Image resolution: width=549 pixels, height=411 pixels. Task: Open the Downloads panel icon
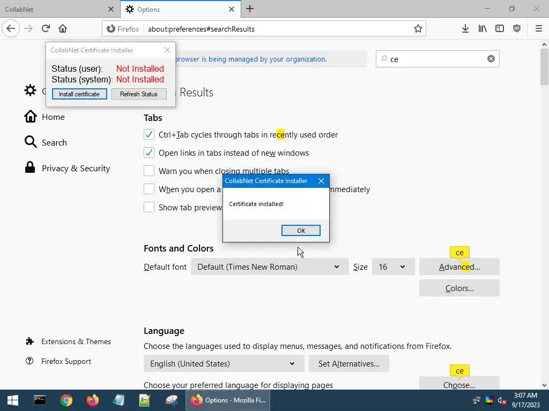coord(465,29)
